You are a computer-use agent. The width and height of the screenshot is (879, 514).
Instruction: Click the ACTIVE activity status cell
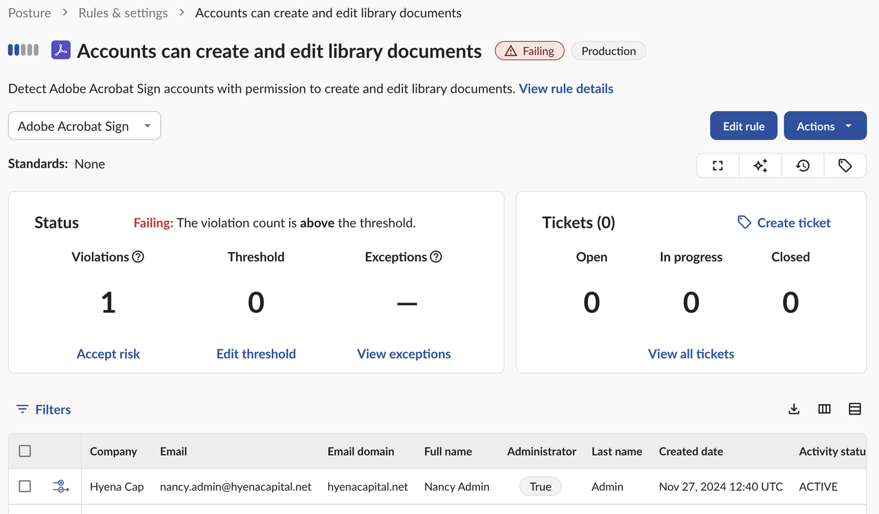[819, 487]
